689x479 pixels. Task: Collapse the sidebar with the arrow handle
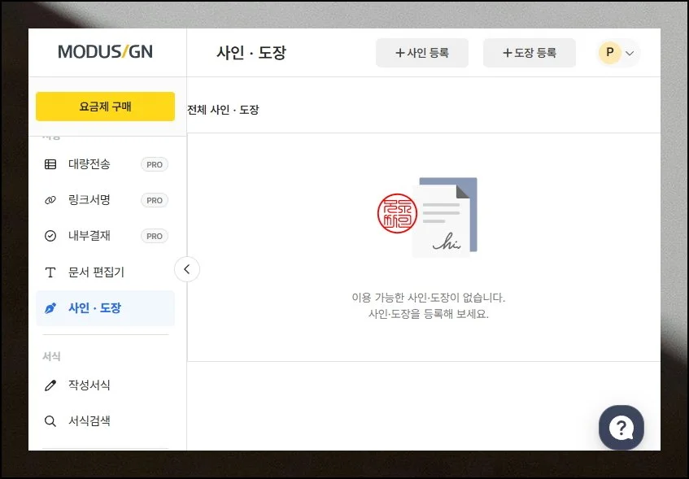coord(187,268)
